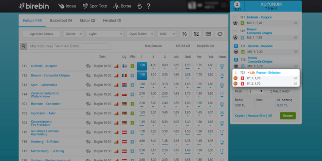
Task: Open the Misli multiplier select box
Action: pos(256,91)
